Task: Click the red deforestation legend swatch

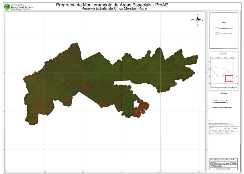Action: (217, 28)
